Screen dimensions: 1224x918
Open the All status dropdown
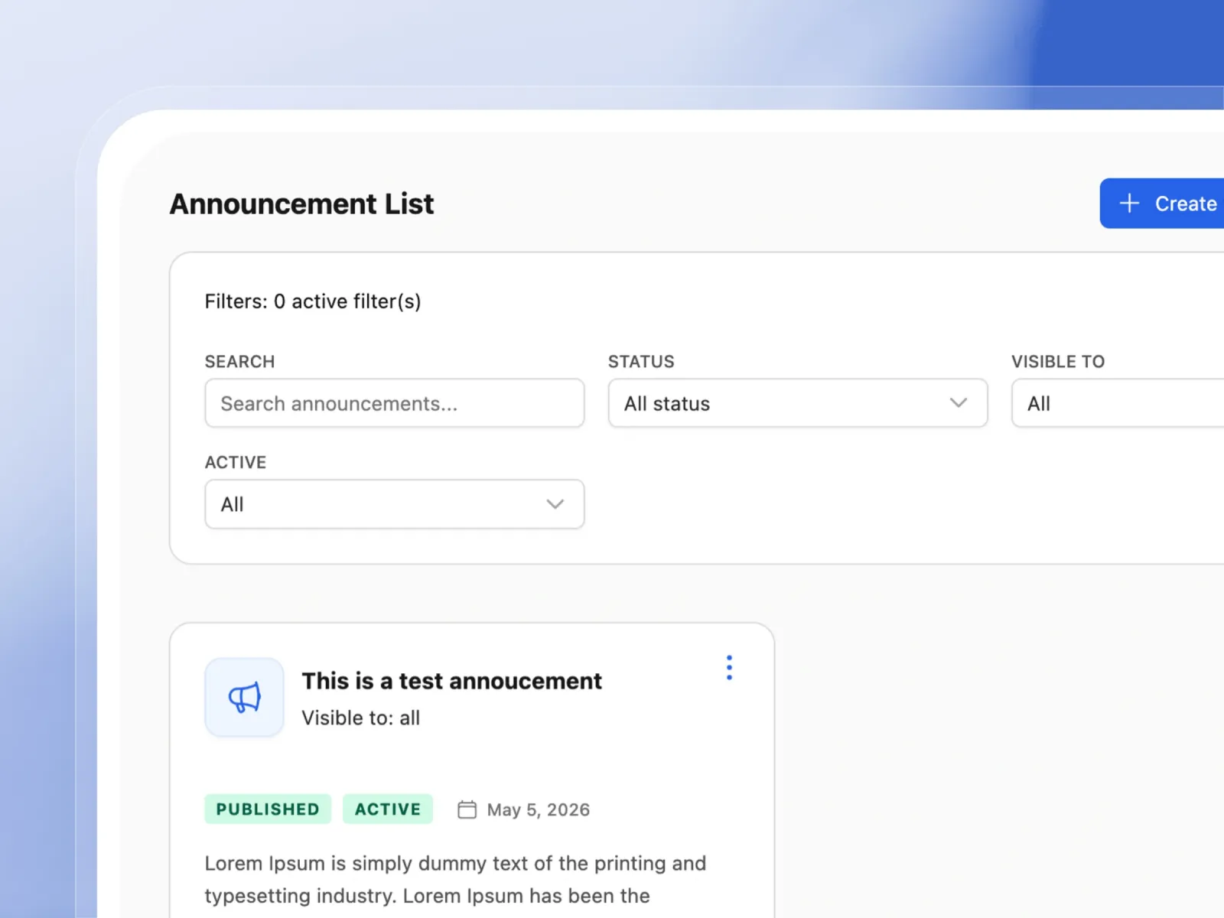[798, 403]
